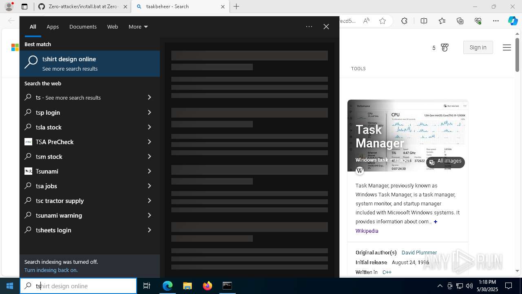Open the Windows Start menu
The width and height of the screenshot is (522, 294).
pos(10,286)
